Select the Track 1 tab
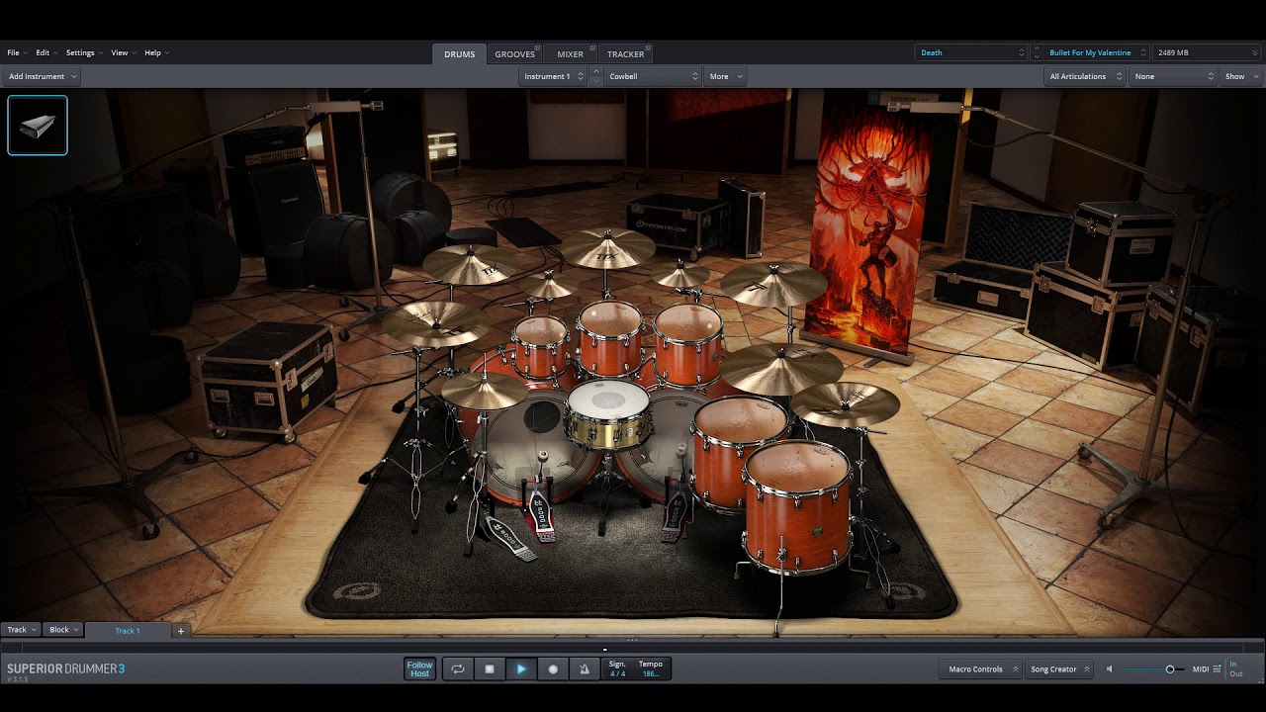 pos(128,630)
